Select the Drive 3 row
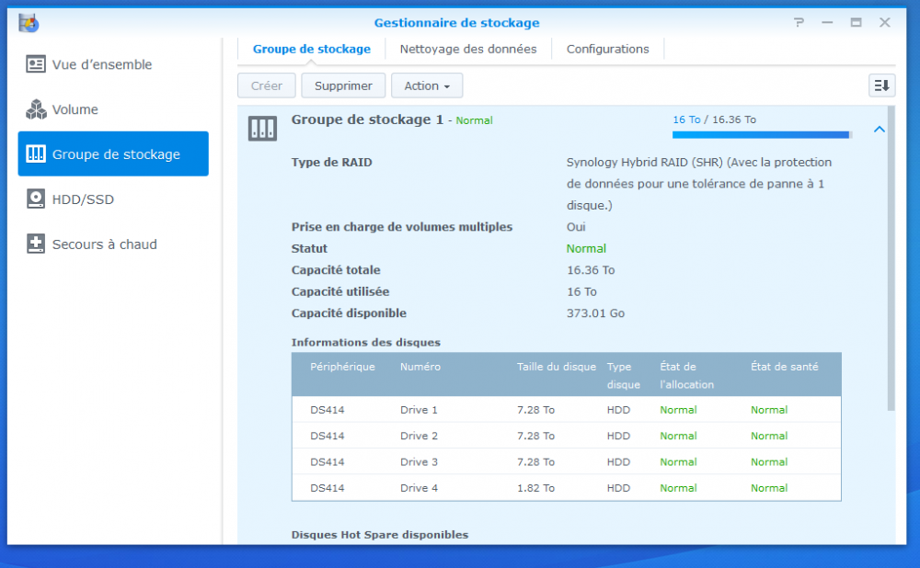Screen dimensions: 920x568 click(x=566, y=462)
